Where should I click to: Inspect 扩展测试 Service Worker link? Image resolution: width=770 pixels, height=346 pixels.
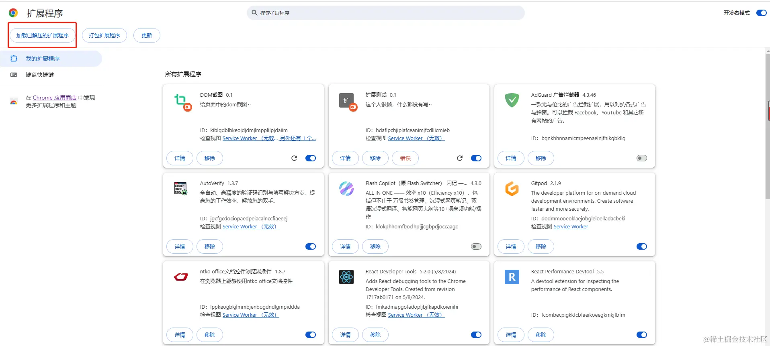coord(416,138)
